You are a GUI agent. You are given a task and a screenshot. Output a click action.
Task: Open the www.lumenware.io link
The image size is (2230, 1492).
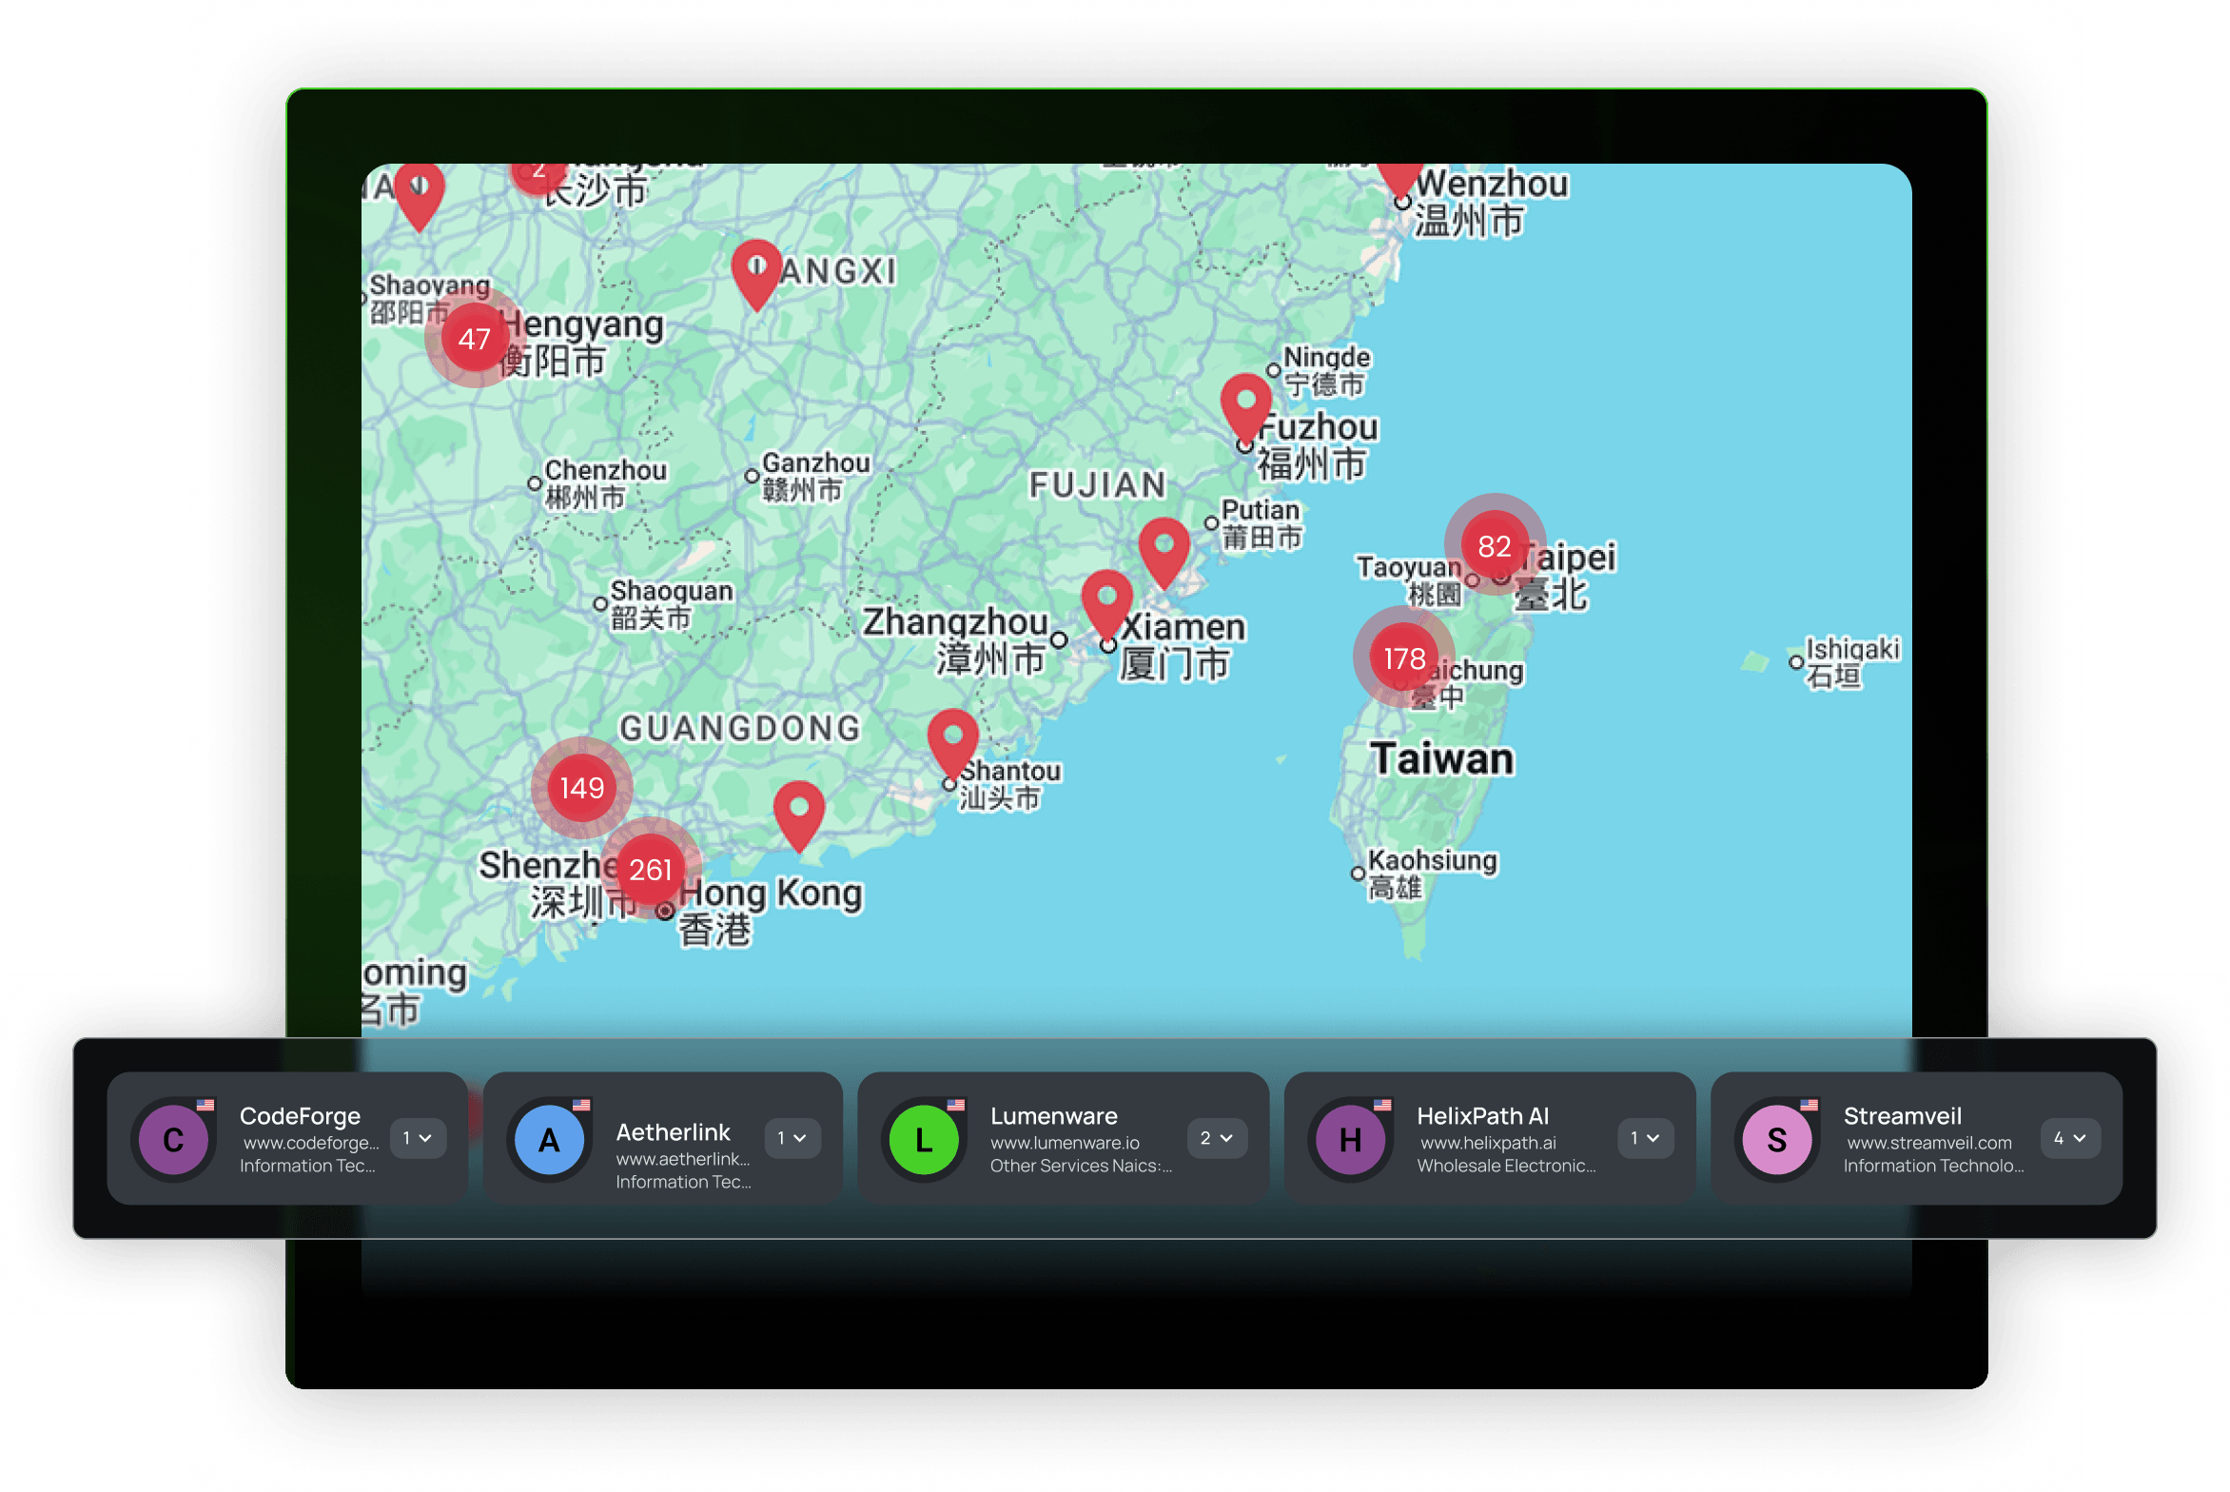[x=1065, y=1143]
